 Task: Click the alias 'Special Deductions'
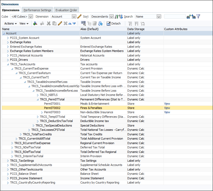point(92,125)
